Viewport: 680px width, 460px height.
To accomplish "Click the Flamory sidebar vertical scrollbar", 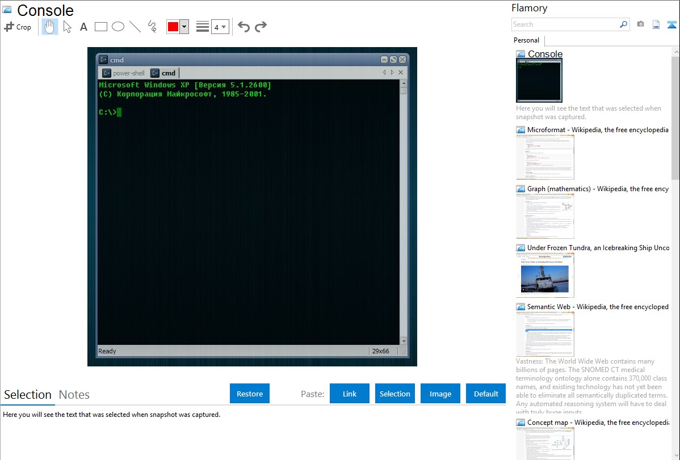I will (675, 117).
